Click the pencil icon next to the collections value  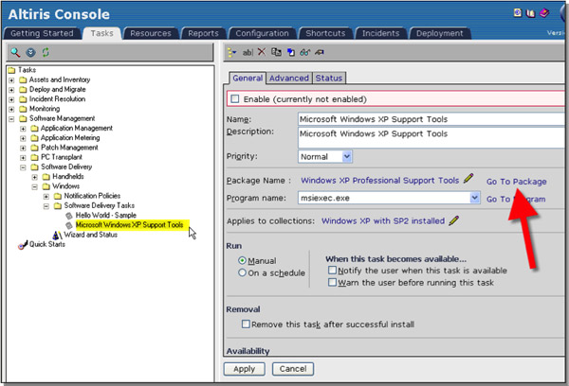tap(453, 220)
